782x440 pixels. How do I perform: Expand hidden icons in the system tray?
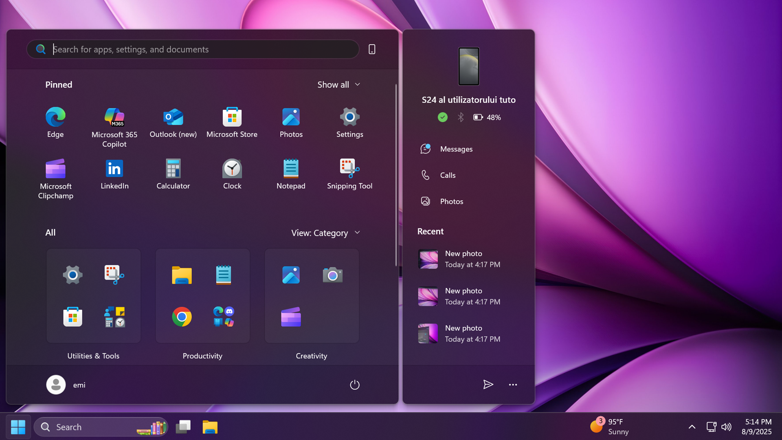pyautogui.click(x=692, y=427)
